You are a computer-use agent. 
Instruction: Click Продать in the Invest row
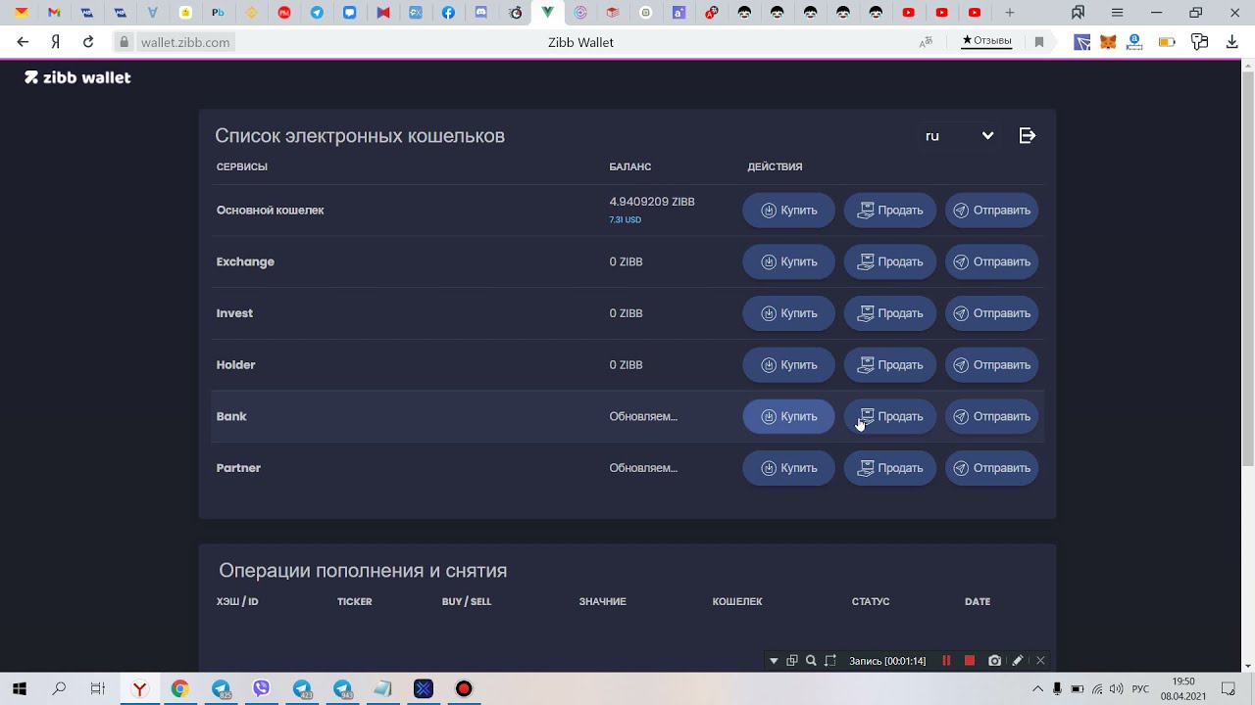(890, 313)
